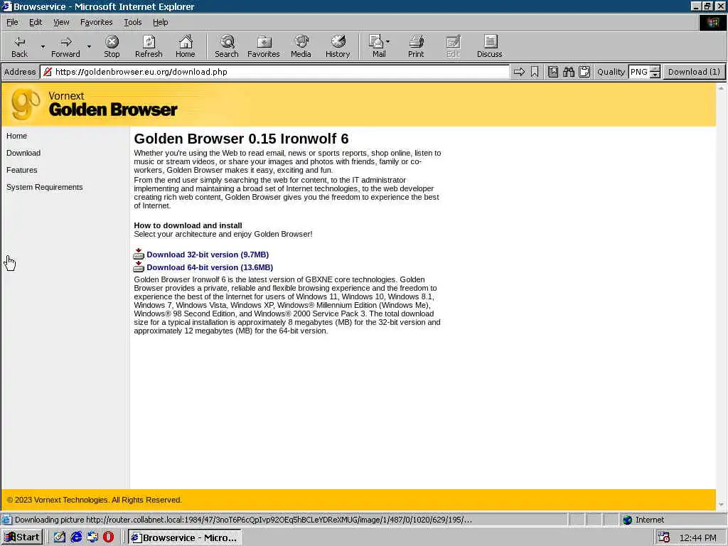Click the system tray scheduler icon
The height and width of the screenshot is (546, 728).
click(x=664, y=537)
